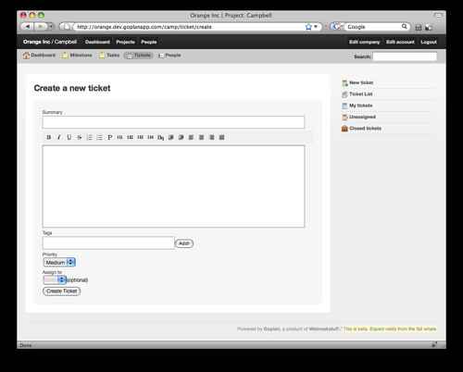
Task: Open the Priority dropdown showing Medium
Action: [x=59, y=263]
